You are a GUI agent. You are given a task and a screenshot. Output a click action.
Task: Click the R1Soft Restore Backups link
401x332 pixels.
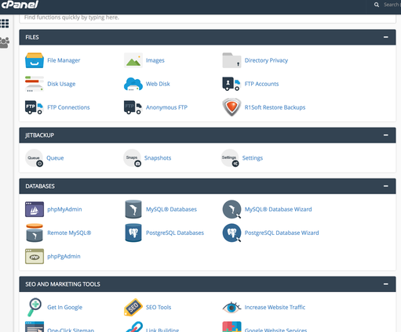(275, 107)
